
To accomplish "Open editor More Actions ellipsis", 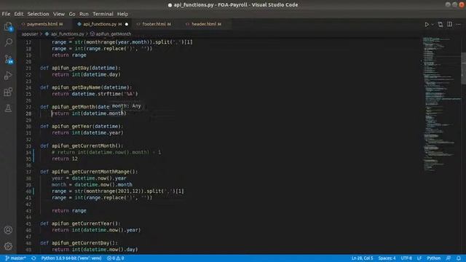I will click(458, 24).
